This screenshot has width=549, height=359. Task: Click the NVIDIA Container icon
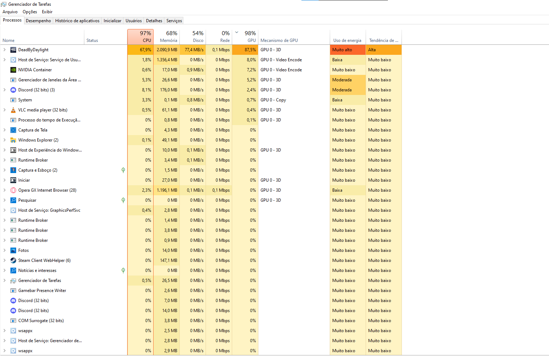coord(13,70)
